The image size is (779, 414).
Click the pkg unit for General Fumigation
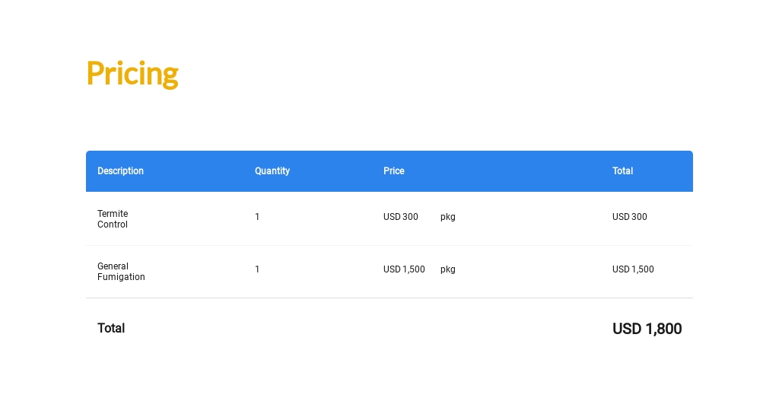[447, 269]
